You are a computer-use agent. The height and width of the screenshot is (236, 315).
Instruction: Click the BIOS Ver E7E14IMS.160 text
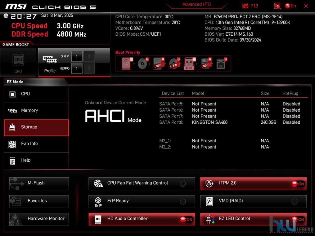(229, 34)
